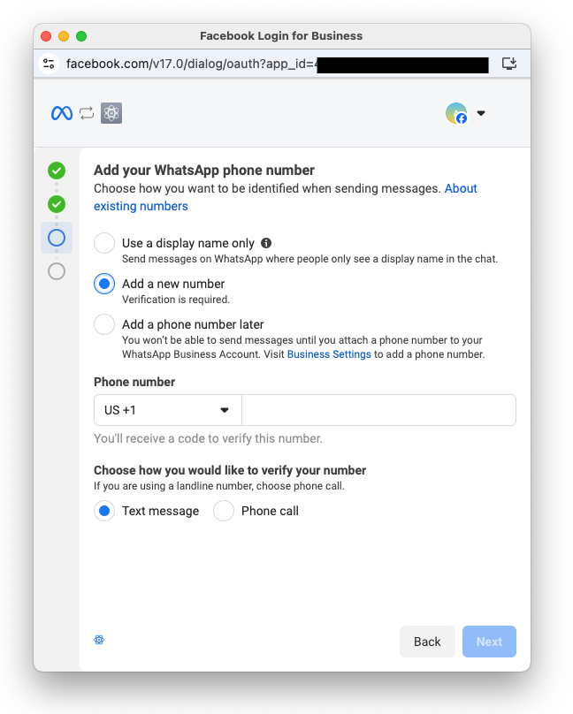Click the install app icon in address bar
The width and height of the screenshot is (573, 714).
(509, 64)
